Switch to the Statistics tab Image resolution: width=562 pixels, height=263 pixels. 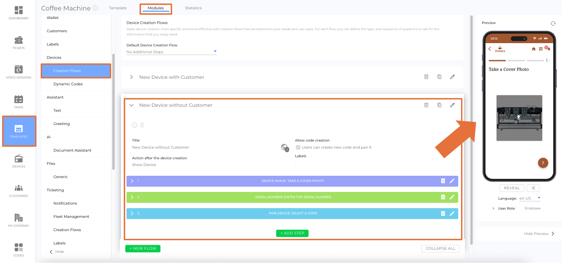point(193,8)
